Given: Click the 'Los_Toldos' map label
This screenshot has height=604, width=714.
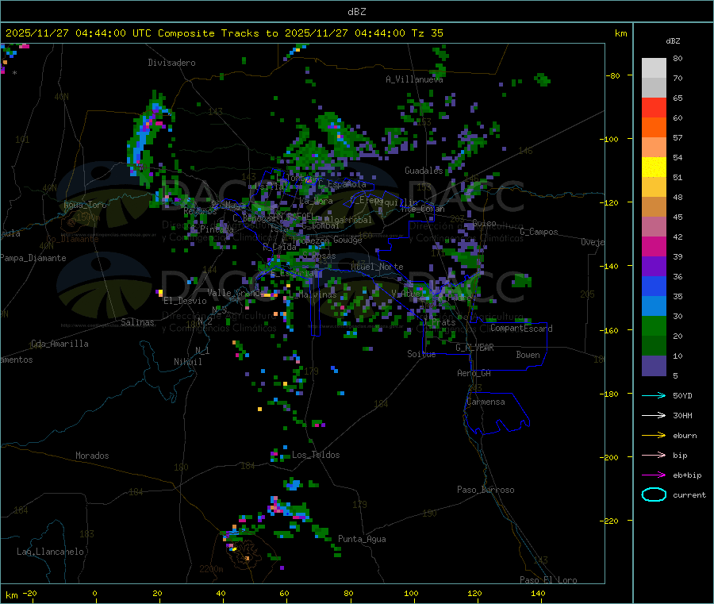Looking at the screenshot, I should pos(316,455).
